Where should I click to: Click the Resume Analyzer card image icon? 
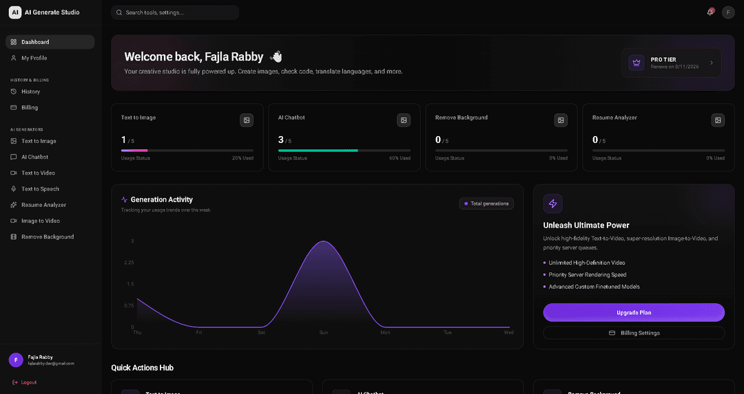(718, 120)
